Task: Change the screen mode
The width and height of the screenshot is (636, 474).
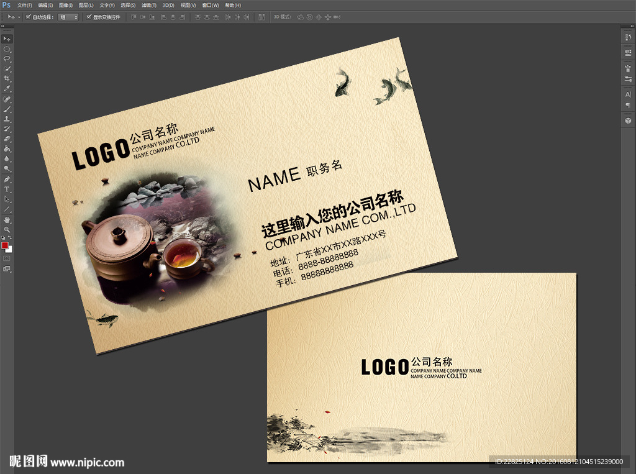Action: pos(7,268)
